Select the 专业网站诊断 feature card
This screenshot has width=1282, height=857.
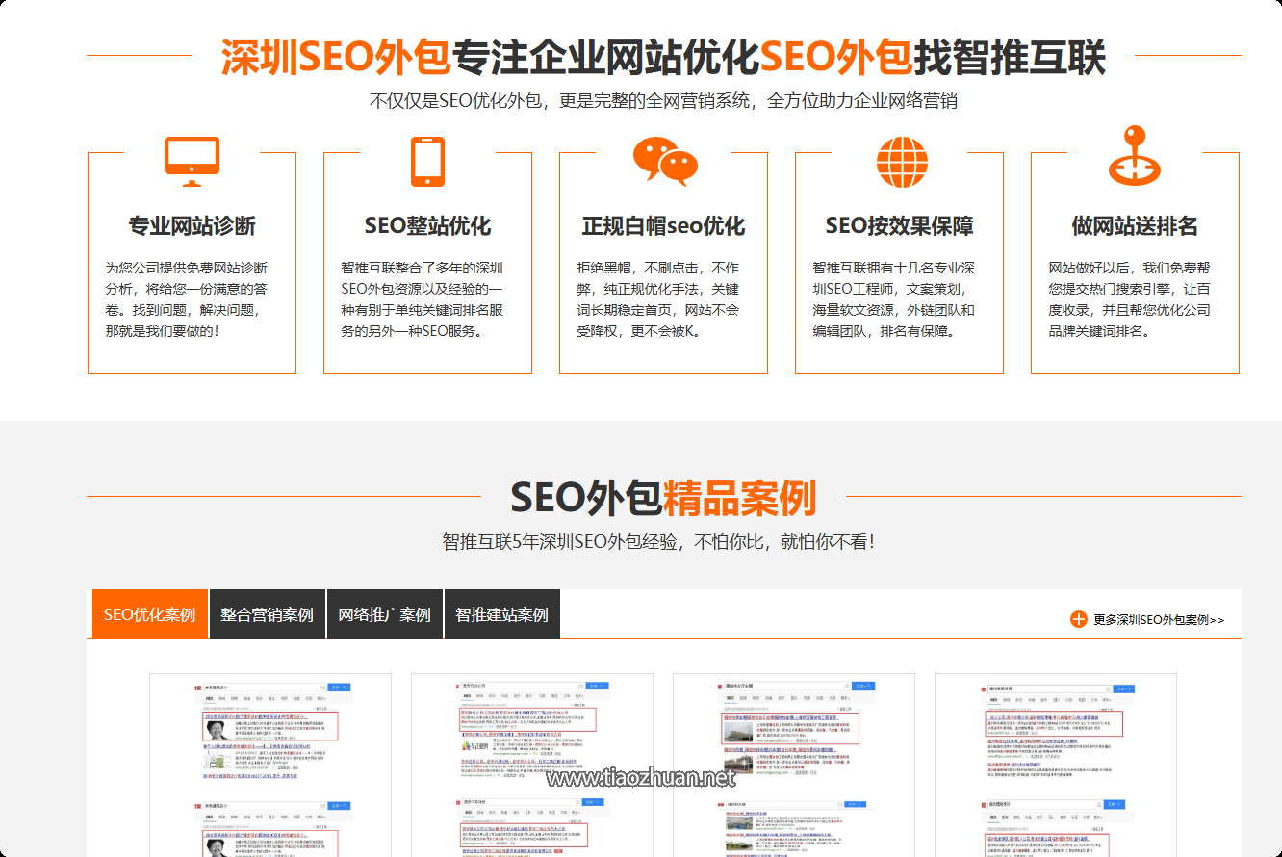192,260
